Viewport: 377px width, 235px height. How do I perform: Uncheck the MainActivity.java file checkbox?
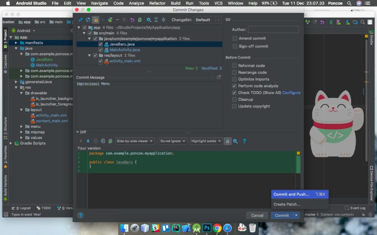coord(101,50)
